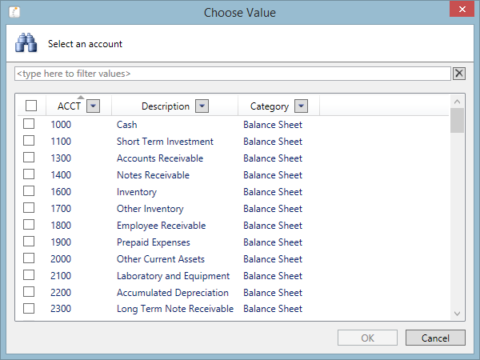Click the app icon in the title bar
Screen dimensions: 480x360
(14, 13)
